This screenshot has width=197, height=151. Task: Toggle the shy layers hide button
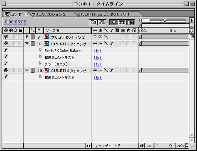(x=113, y=22)
